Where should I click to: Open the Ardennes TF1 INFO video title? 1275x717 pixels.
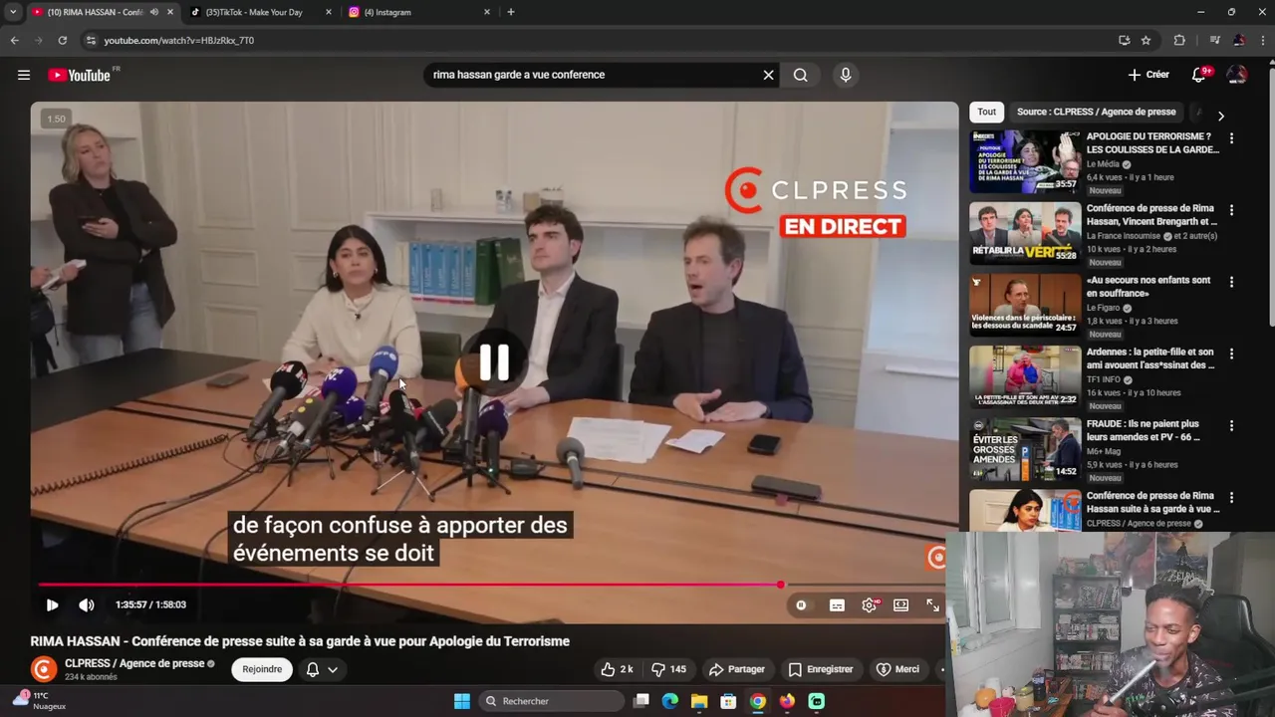point(1150,358)
